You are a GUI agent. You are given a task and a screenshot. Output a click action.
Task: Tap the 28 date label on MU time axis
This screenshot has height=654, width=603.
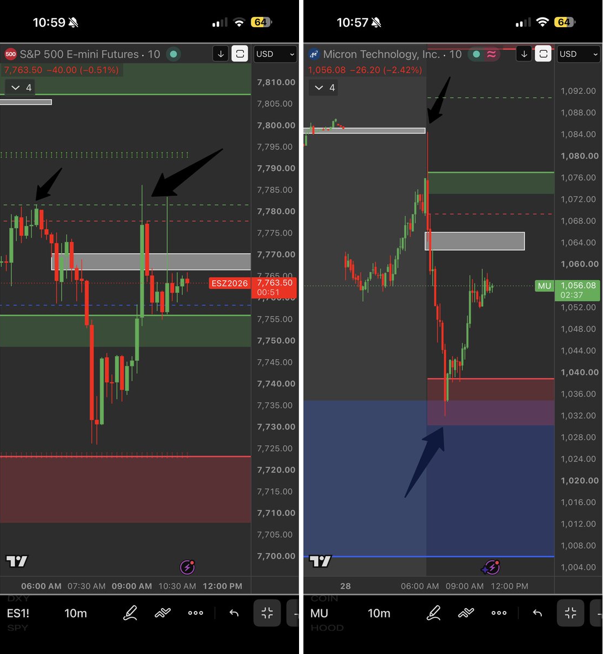point(345,586)
